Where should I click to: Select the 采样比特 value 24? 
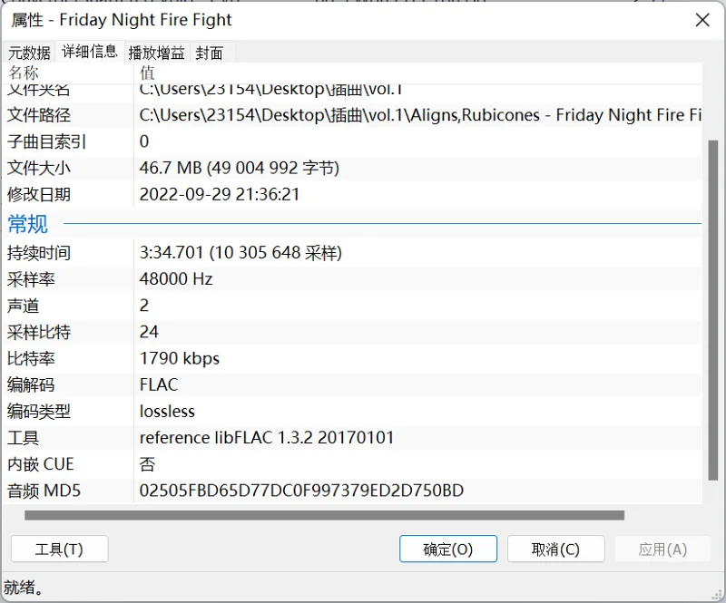click(x=149, y=332)
